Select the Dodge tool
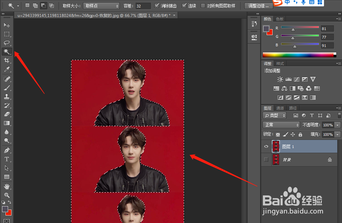 point(7,141)
